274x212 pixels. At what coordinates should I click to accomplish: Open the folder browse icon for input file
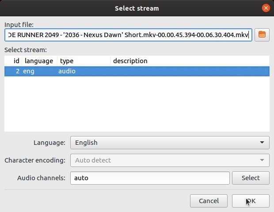pos(262,35)
